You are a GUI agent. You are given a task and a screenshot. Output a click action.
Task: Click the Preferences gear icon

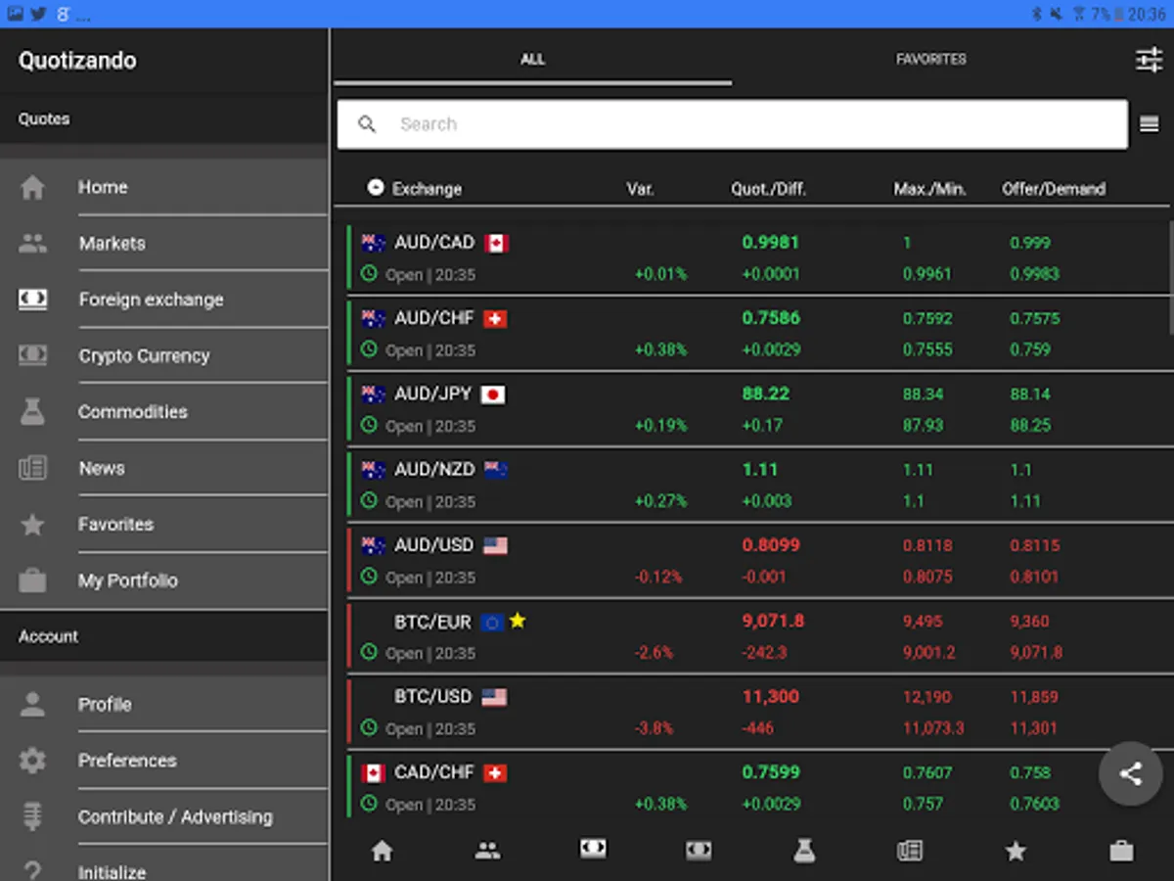32,761
